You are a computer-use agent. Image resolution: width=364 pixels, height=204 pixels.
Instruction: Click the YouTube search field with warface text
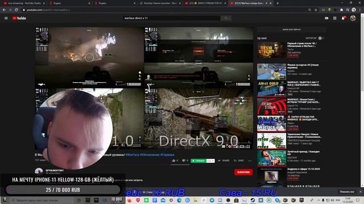[171, 18]
